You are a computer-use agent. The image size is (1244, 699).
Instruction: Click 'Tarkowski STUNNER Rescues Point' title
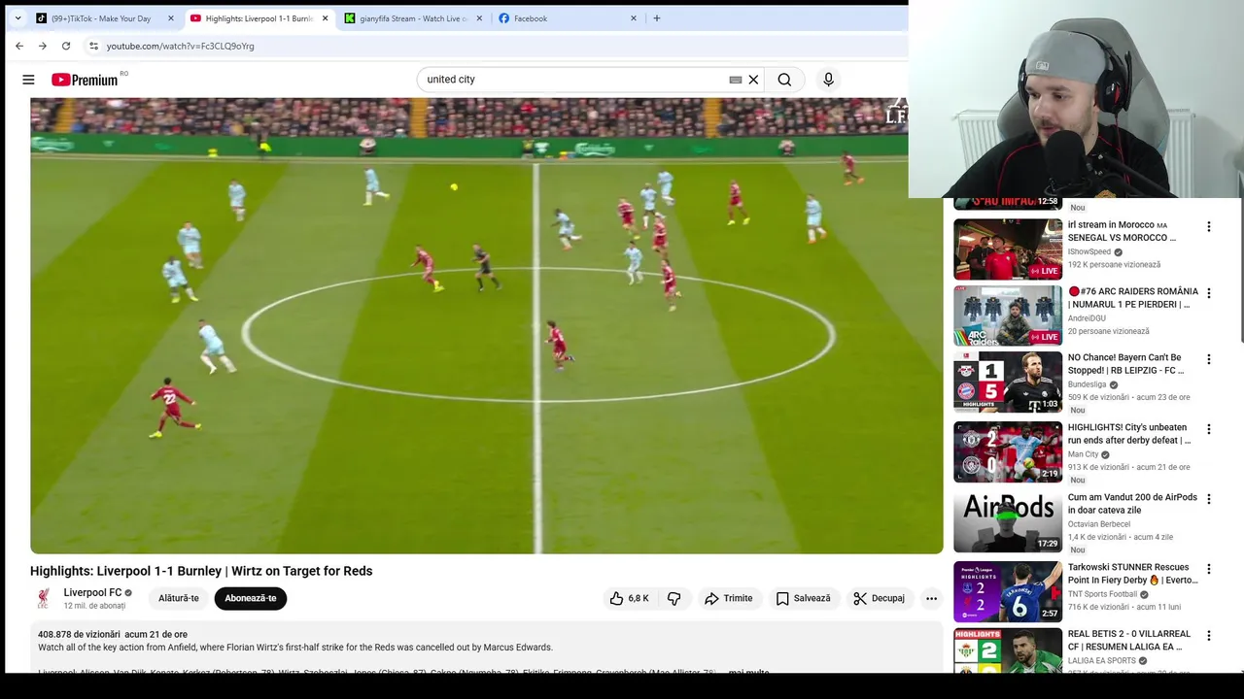coord(1132,574)
